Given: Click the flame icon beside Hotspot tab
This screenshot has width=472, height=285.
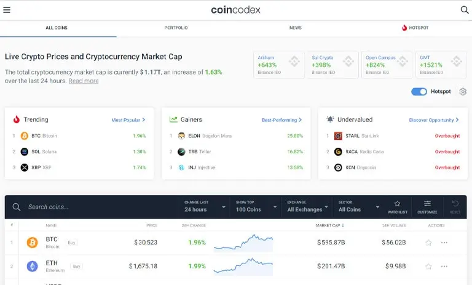Looking at the screenshot, I should point(404,28).
